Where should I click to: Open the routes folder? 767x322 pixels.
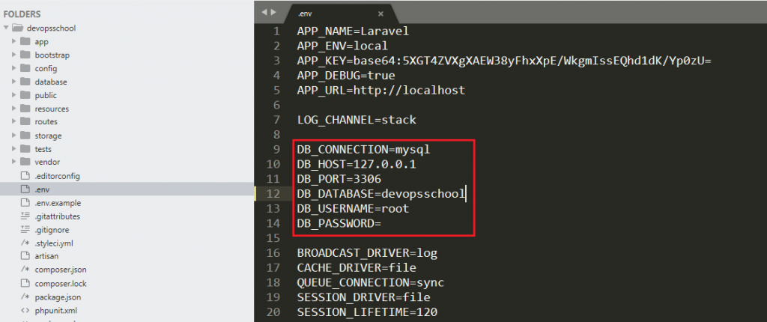pyautogui.click(x=46, y=122)
